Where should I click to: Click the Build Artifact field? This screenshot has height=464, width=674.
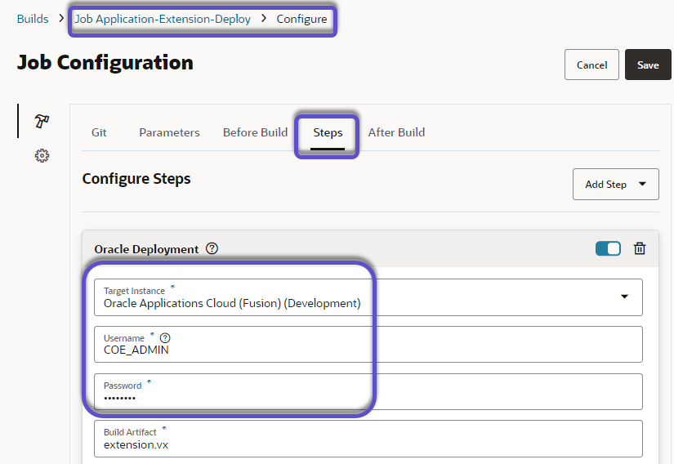click(x=368, y=444)
